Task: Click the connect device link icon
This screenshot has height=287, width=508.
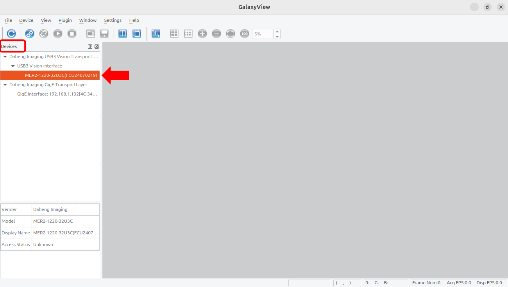Action: pyautogui.click(x=30, y=34)
